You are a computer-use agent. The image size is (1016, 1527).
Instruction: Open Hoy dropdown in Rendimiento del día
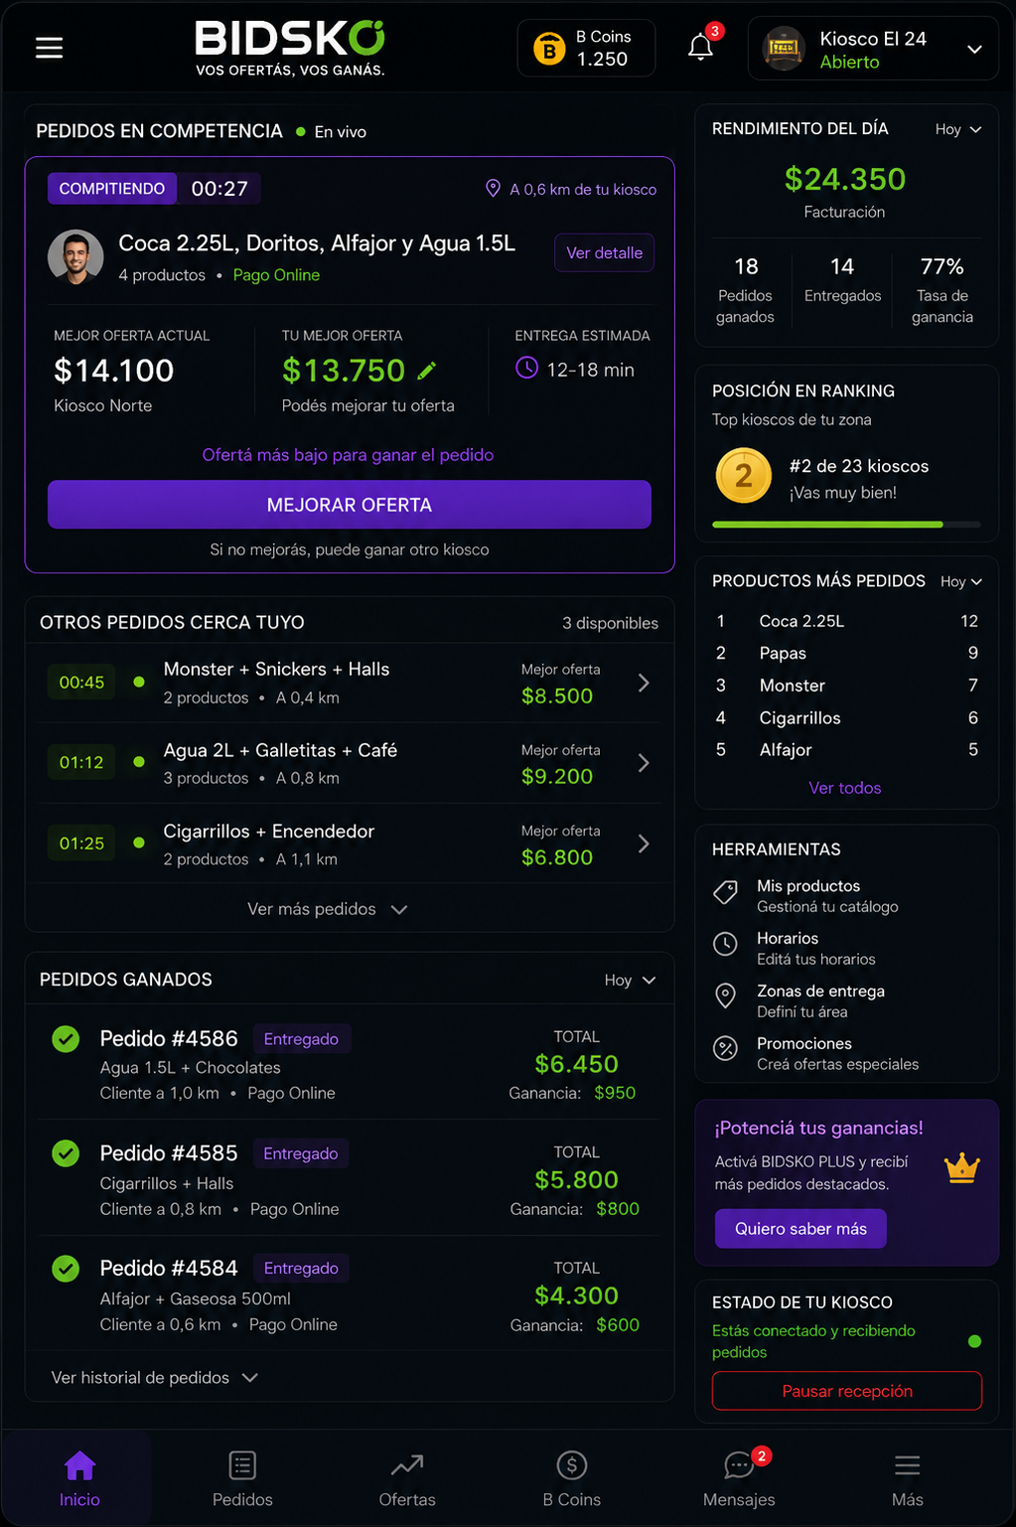tap(957, 129)
